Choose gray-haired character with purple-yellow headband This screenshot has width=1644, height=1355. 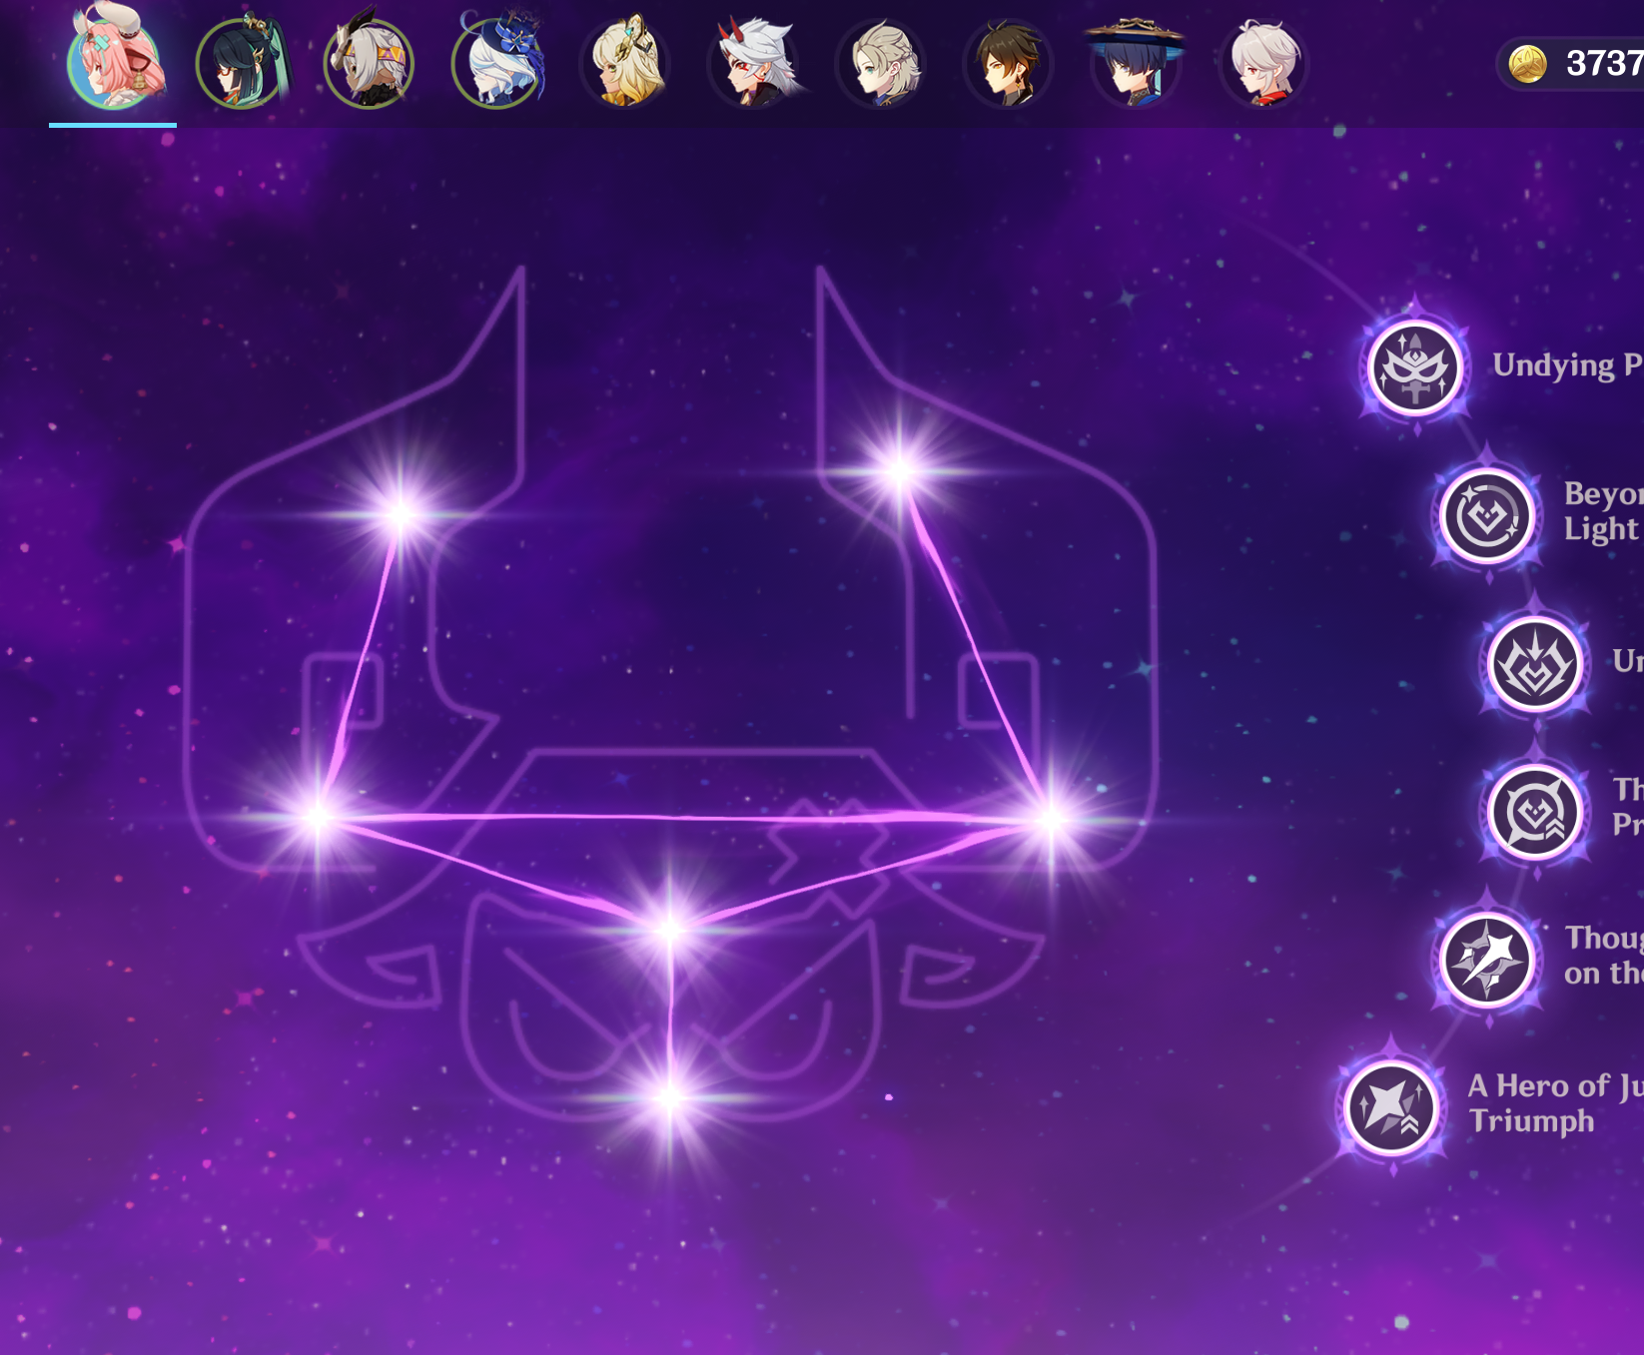tap(370, 62)
